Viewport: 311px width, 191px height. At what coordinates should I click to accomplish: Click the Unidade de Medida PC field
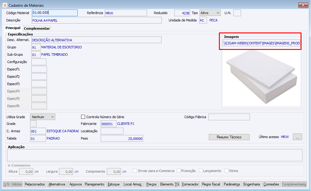point(203,21)
